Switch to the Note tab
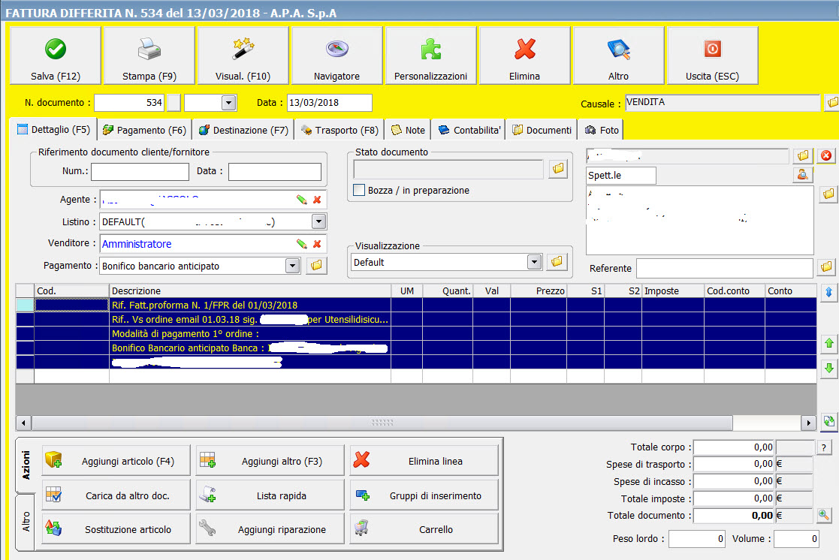Screen dimensions: 839x560 (409, 130)
